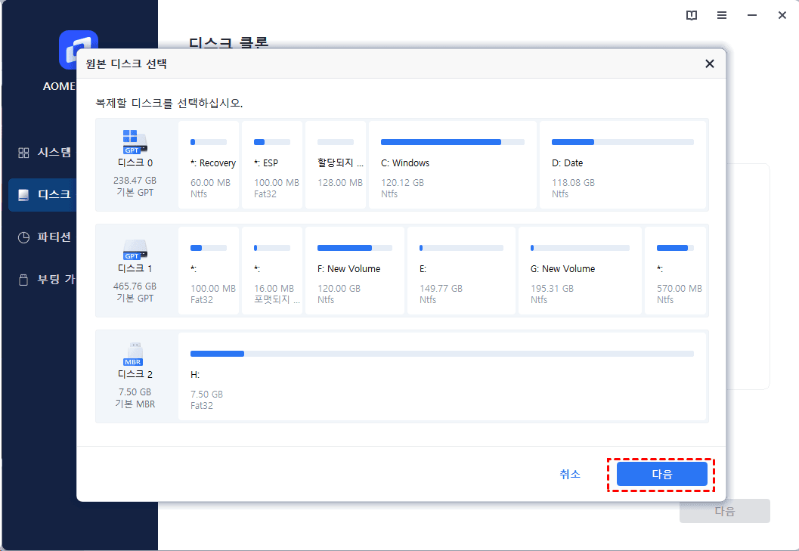Click the 파티션 pie icon in sidebar
The image size is (799, 551).
point(23,237)
